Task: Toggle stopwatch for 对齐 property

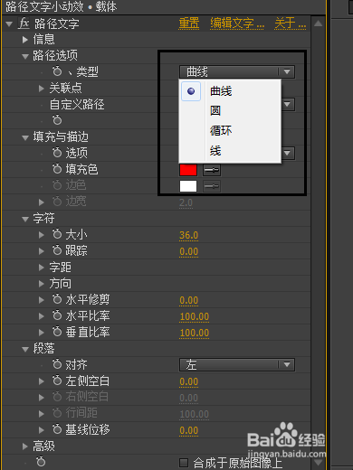Action: click(57, 364)
